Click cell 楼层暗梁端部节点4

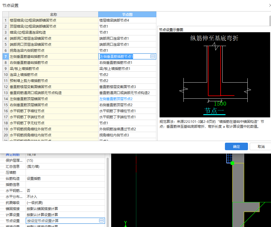127,20
